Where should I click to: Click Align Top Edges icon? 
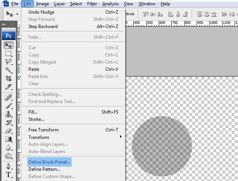point(146,14)
